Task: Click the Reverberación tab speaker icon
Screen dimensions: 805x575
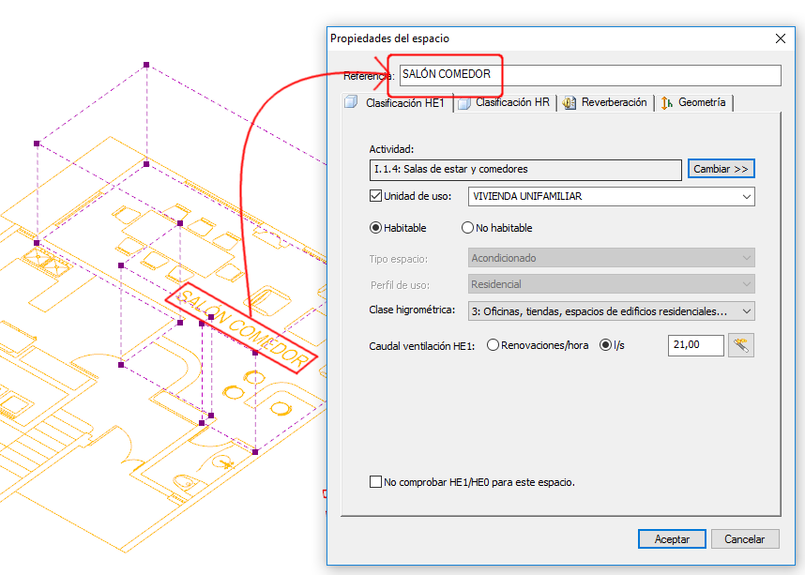Action: coord(569,102)
